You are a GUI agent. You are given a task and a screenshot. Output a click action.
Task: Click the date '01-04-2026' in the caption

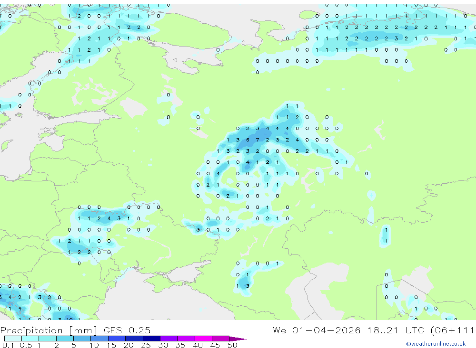point(327,330)
